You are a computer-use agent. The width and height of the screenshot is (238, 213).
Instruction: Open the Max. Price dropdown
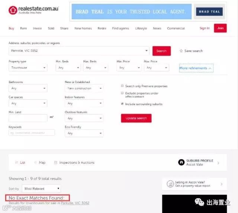coord(157,67)
